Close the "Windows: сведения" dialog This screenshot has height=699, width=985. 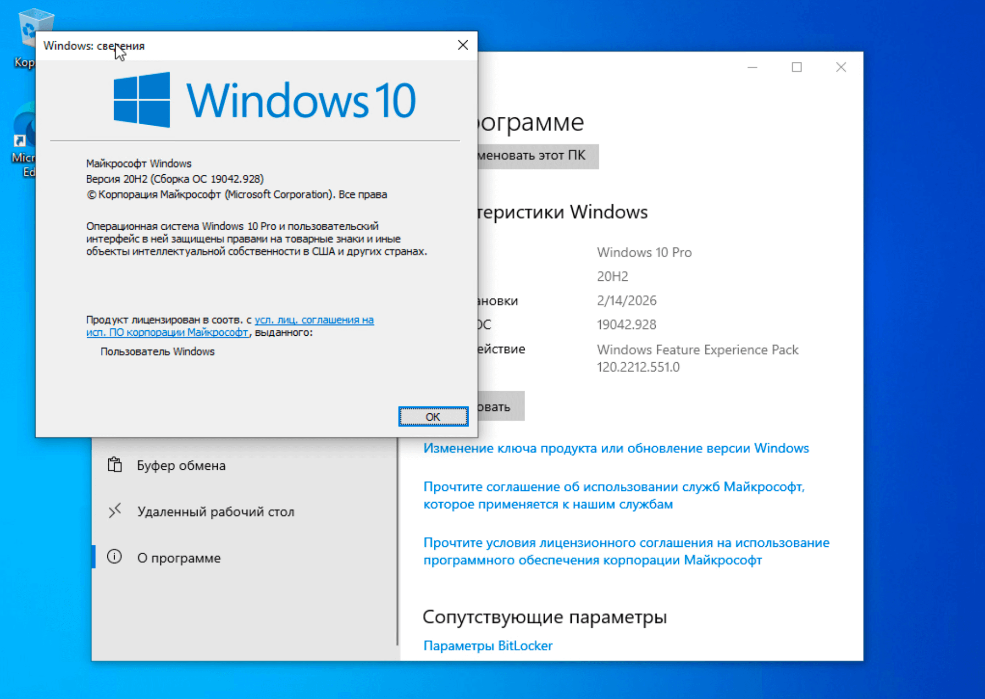pos(463,45)
